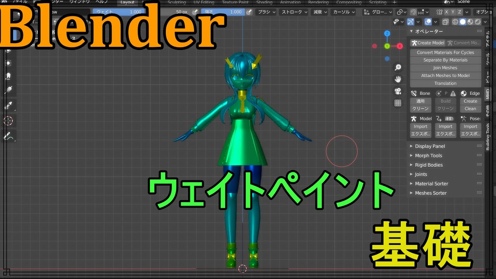Toggle camera view icon

398,91
